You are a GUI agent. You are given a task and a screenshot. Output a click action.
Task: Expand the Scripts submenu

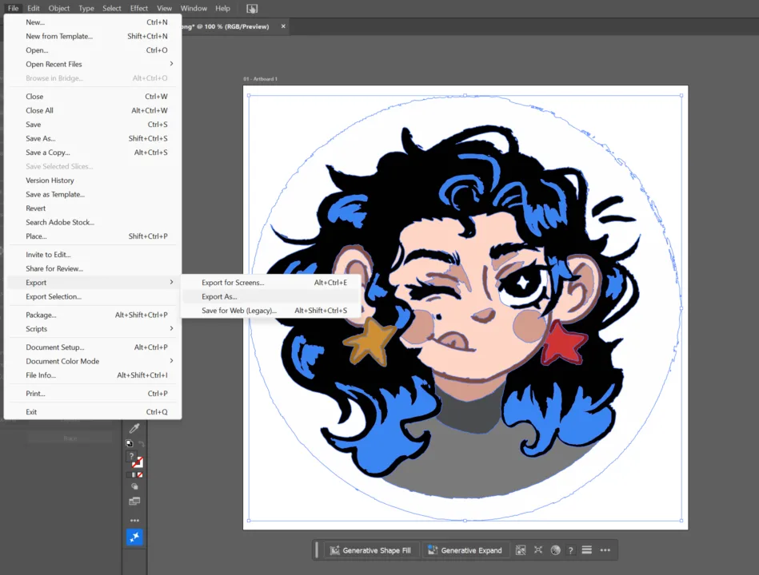93,328
